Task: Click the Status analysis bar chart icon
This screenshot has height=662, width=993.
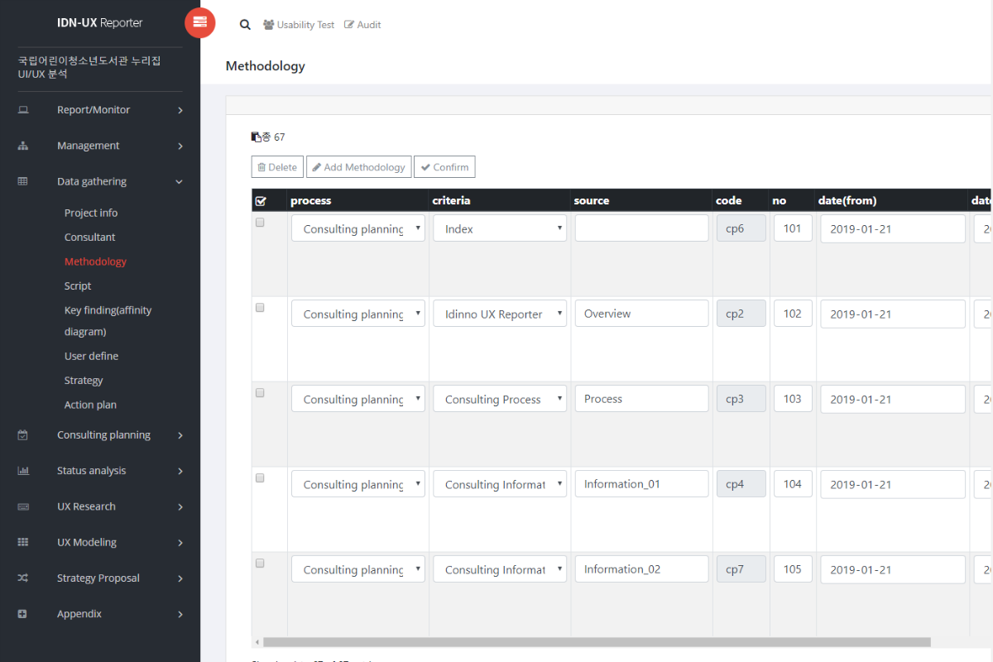Action: pyautogui.click(x=23, y=471)
